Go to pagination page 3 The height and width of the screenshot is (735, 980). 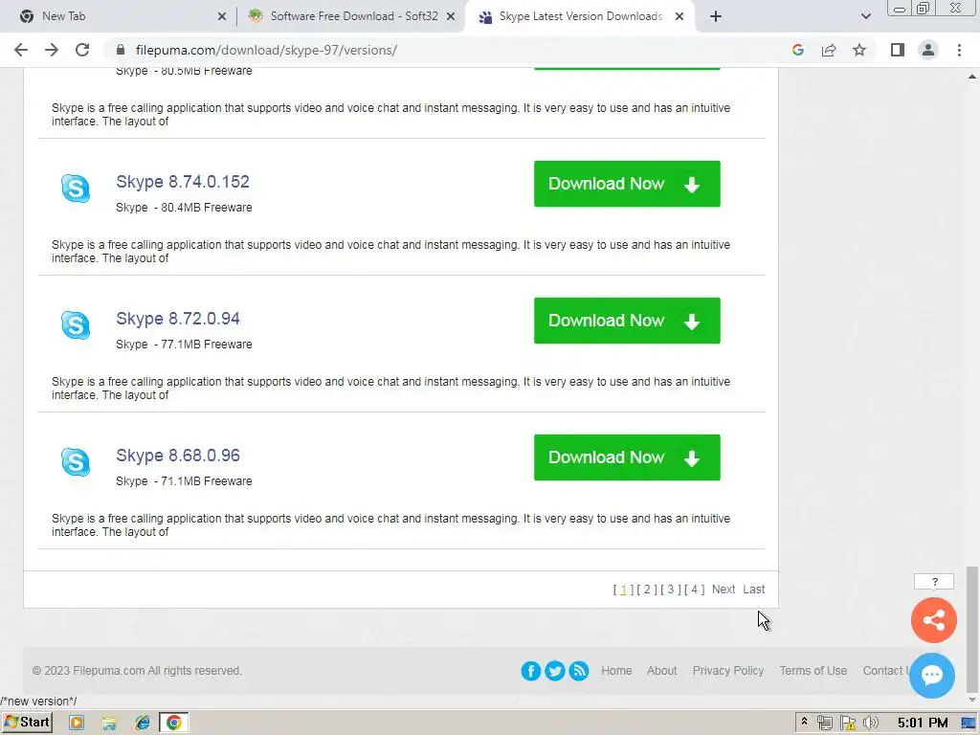671,590
